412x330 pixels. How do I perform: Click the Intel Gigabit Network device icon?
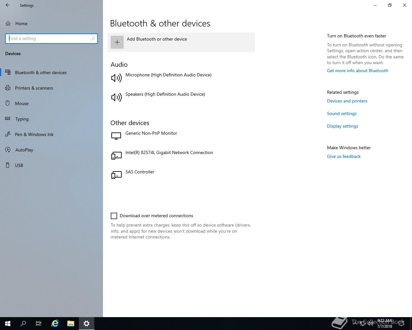click(x=116, y=156)
